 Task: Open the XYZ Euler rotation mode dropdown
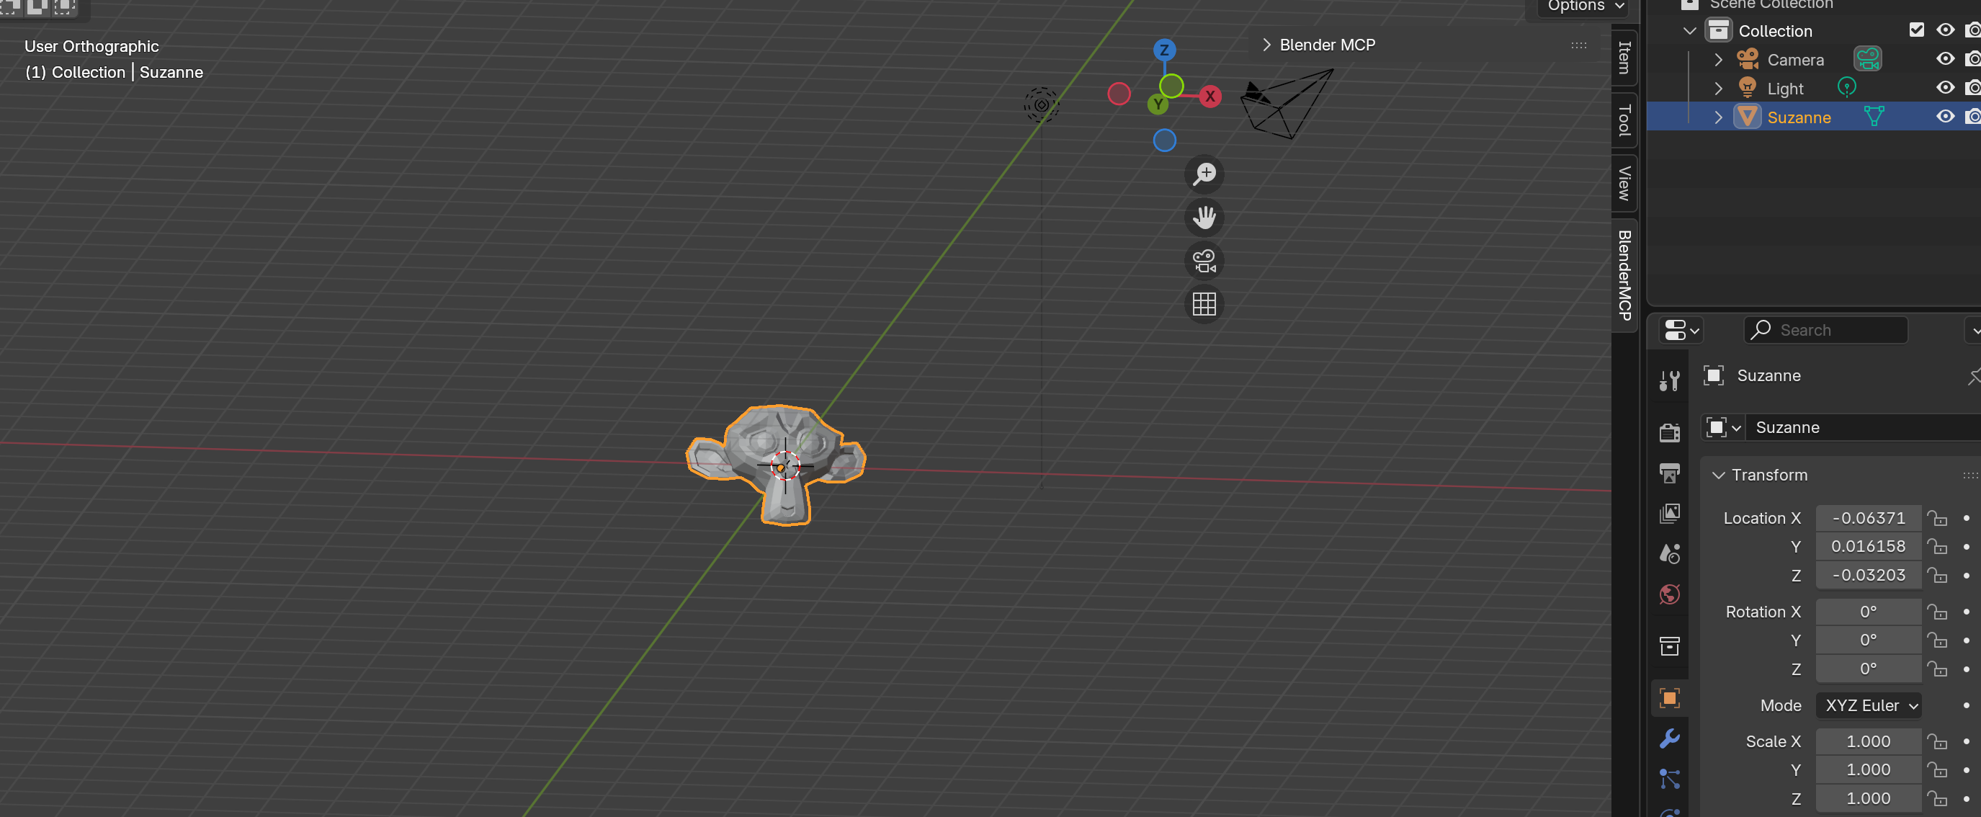click(1869, 705)
